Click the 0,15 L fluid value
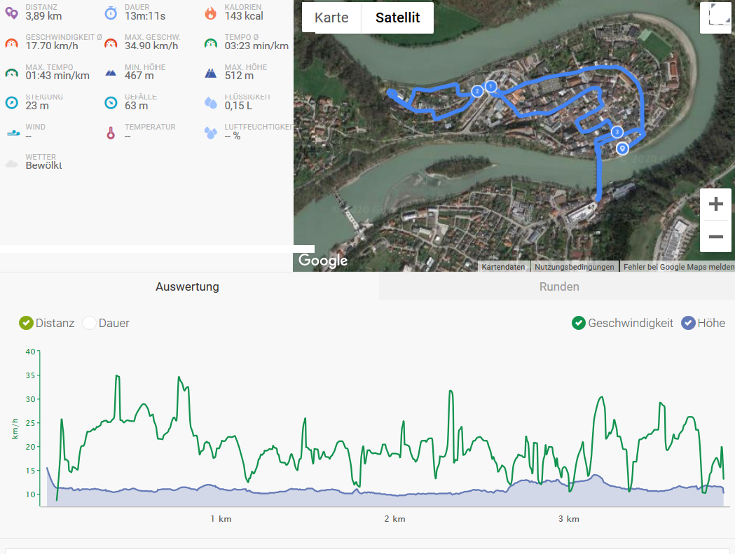The image size is (735, 554). point(238,106)
